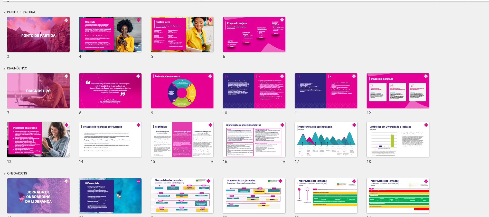Select the Diferenciais slide thumbnail

[110, 196]
